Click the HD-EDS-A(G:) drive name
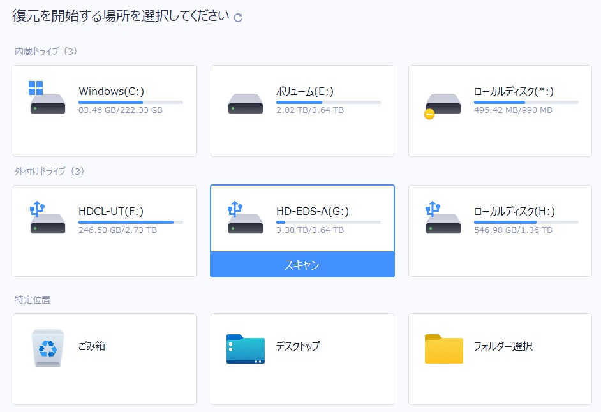This screenshot has height=412, width=601. coord(313,211)
